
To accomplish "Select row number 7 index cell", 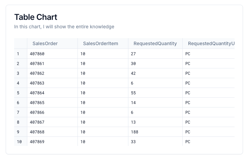I will [x=21, y=112].
